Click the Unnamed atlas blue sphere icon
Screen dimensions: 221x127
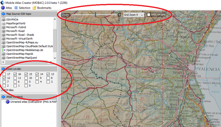[8, 102]
